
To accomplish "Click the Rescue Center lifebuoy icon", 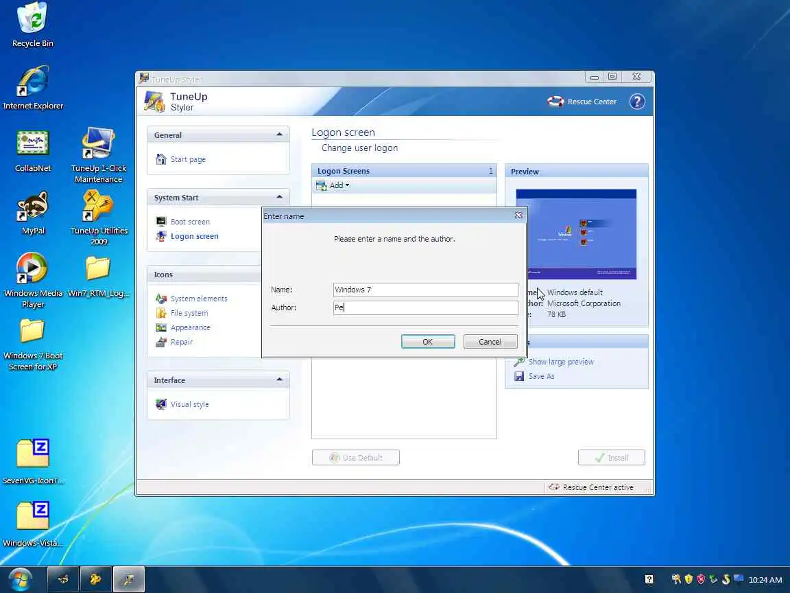I will (555, 102).
